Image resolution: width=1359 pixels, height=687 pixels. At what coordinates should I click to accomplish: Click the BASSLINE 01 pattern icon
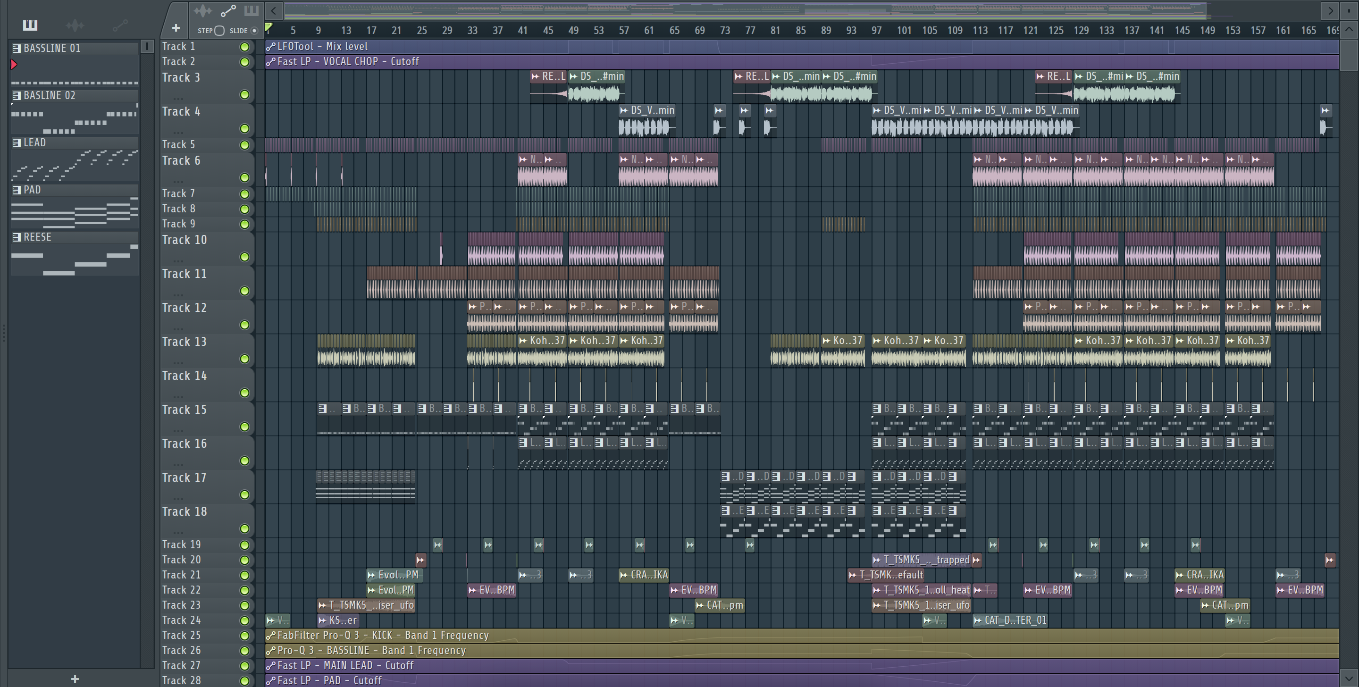tap(17, 48)
